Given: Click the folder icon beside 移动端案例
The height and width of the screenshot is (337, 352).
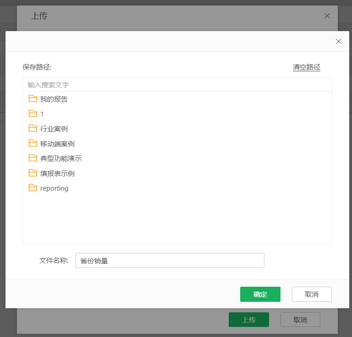Looking at the screenshot, I should [33, 144].
